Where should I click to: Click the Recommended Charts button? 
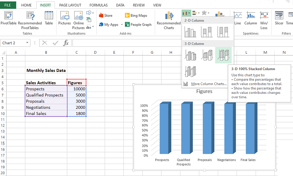click(x=169, y=20)
